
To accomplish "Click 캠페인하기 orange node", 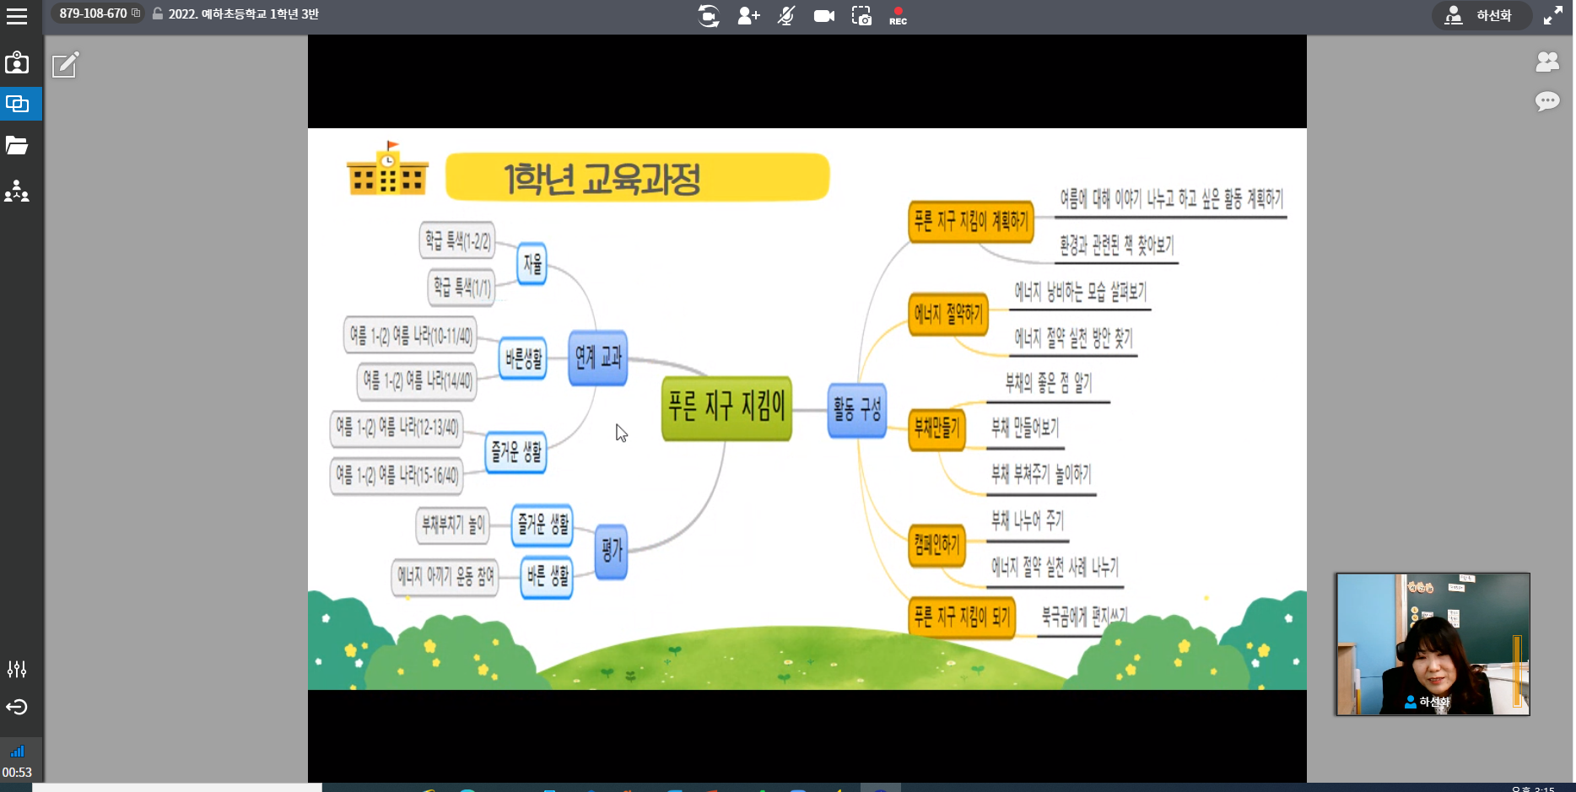I will (x=936, y=545).
